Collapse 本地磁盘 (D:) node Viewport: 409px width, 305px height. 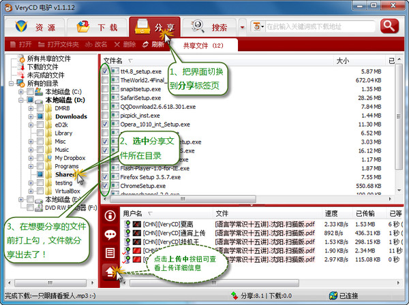click(x=21, y=100)
